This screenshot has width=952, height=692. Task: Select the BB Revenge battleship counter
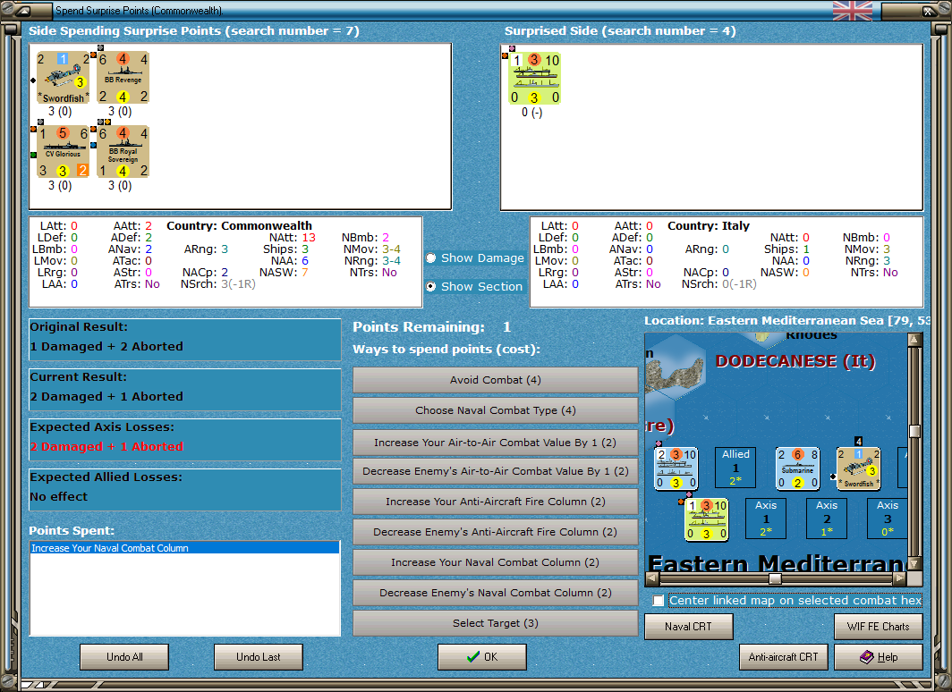(123, 78)
